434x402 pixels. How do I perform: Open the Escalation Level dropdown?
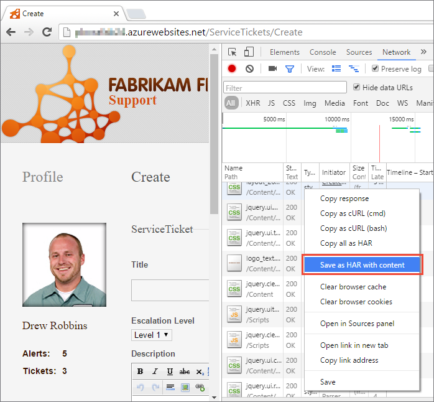(152, 335)
